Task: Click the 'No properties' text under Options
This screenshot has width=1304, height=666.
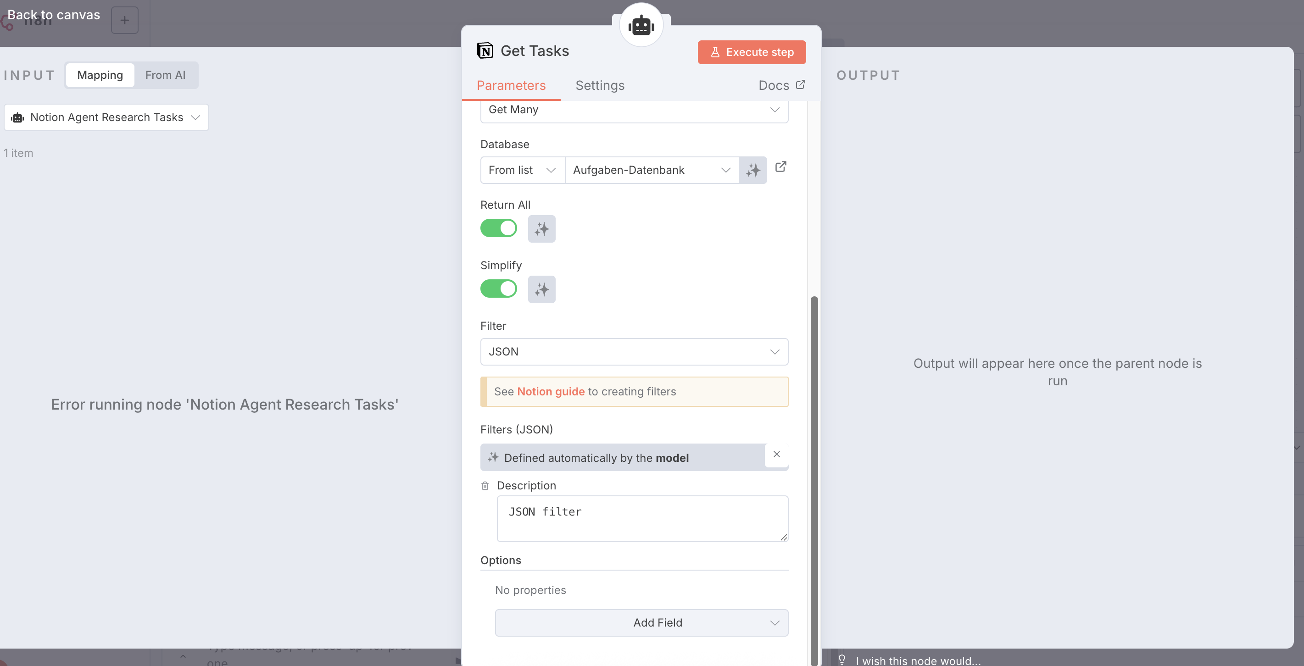Action: 530,590
